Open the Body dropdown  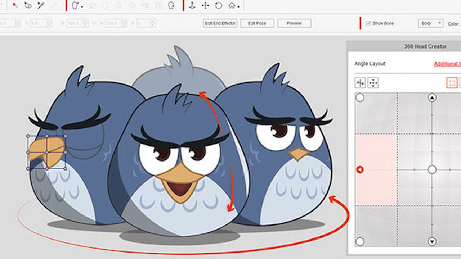pos(430,23)
